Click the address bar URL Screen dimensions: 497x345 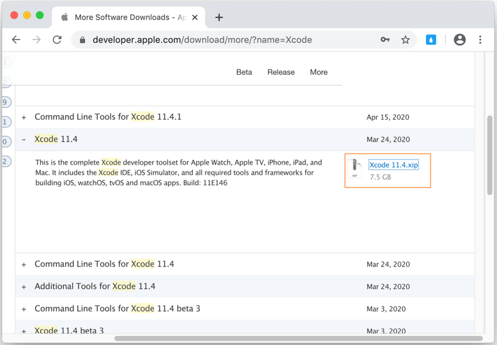click(x=203, y=40)
